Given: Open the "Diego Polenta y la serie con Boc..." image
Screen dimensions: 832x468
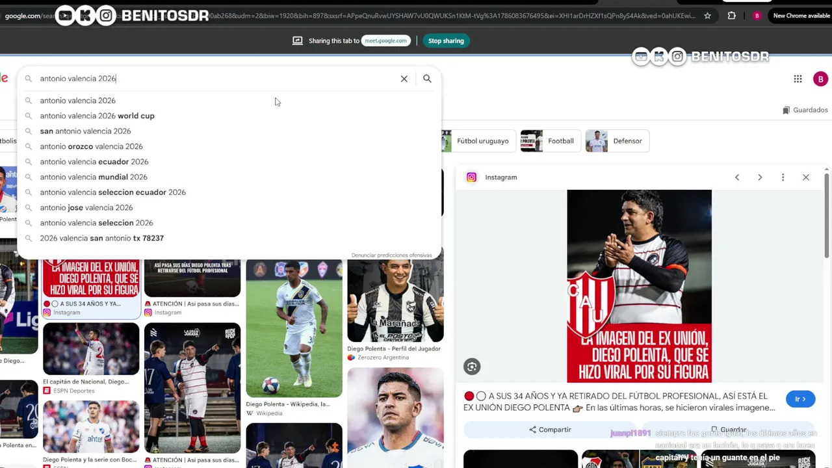Looking at the screenshot, I should [x=91, y=426].
